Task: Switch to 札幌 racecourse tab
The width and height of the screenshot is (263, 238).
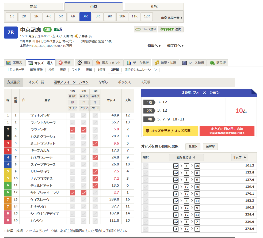Action: 154,7
